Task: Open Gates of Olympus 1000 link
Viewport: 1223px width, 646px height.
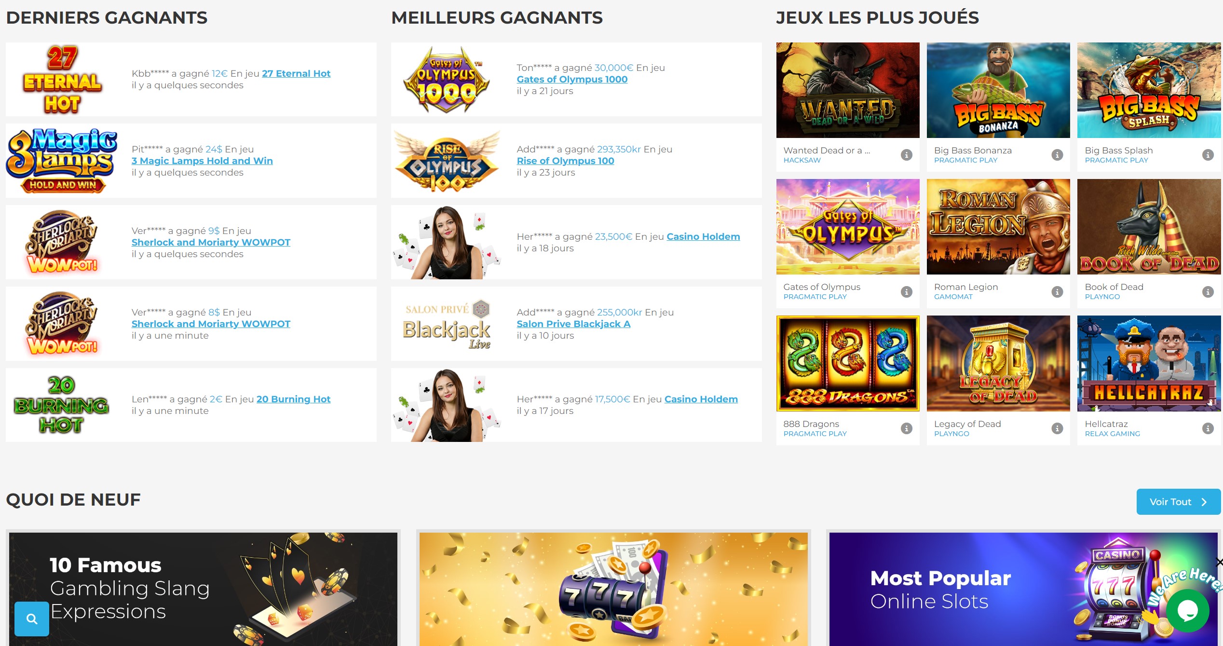Action: click(x=572, y=79)
